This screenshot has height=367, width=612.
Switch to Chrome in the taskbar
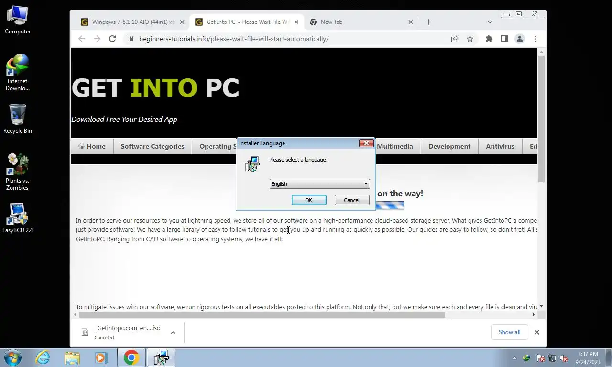131,357
